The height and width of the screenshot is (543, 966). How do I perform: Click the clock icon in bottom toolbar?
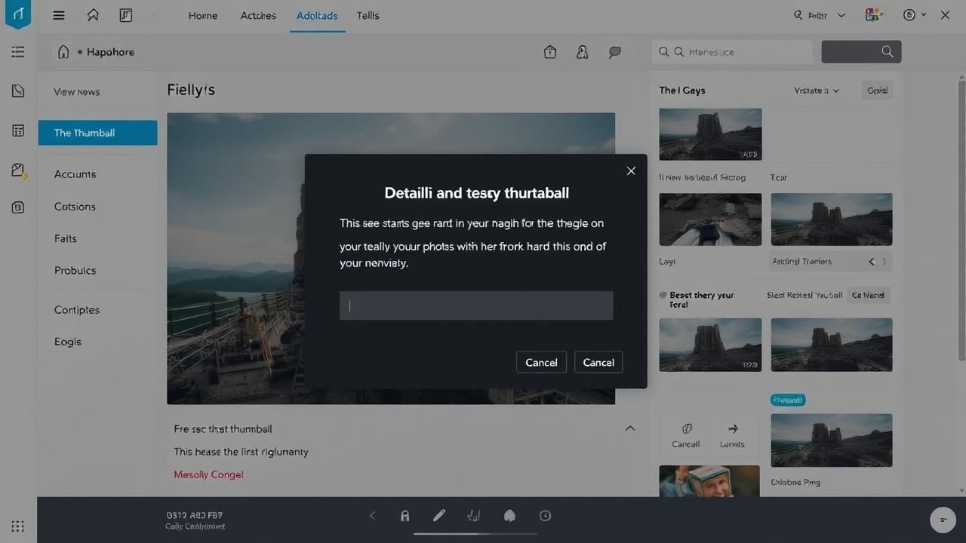[x=545, y=516]
